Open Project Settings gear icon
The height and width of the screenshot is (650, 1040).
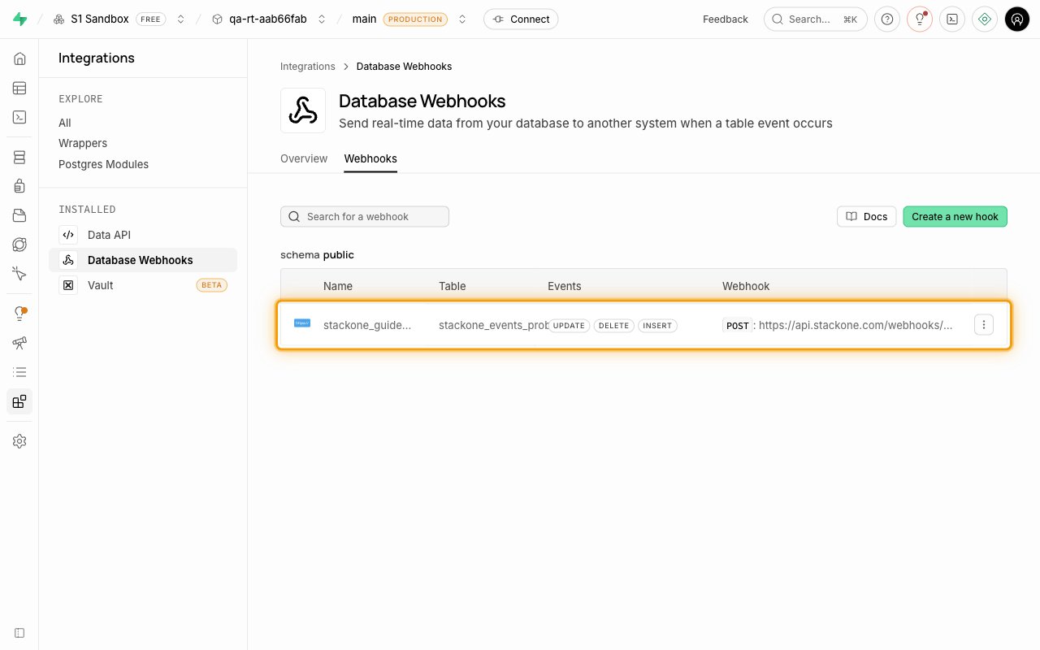[x=19, y=441]
